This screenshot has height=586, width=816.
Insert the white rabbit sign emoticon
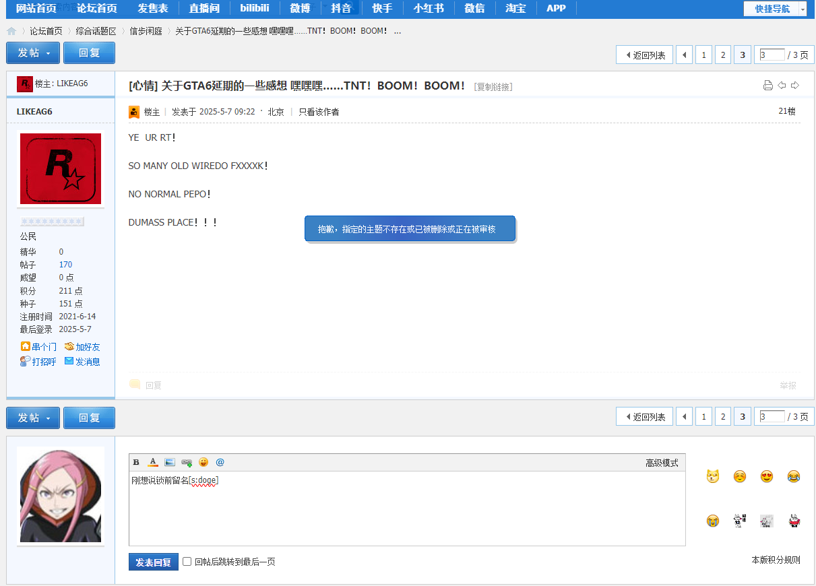pos(740,521)
